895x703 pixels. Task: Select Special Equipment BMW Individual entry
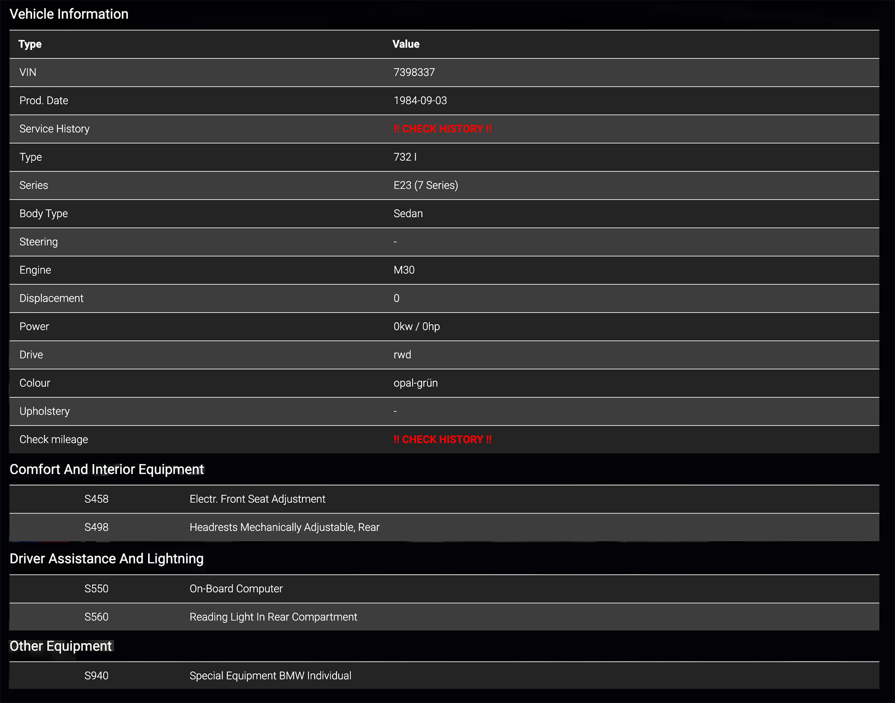pos(270,676)
